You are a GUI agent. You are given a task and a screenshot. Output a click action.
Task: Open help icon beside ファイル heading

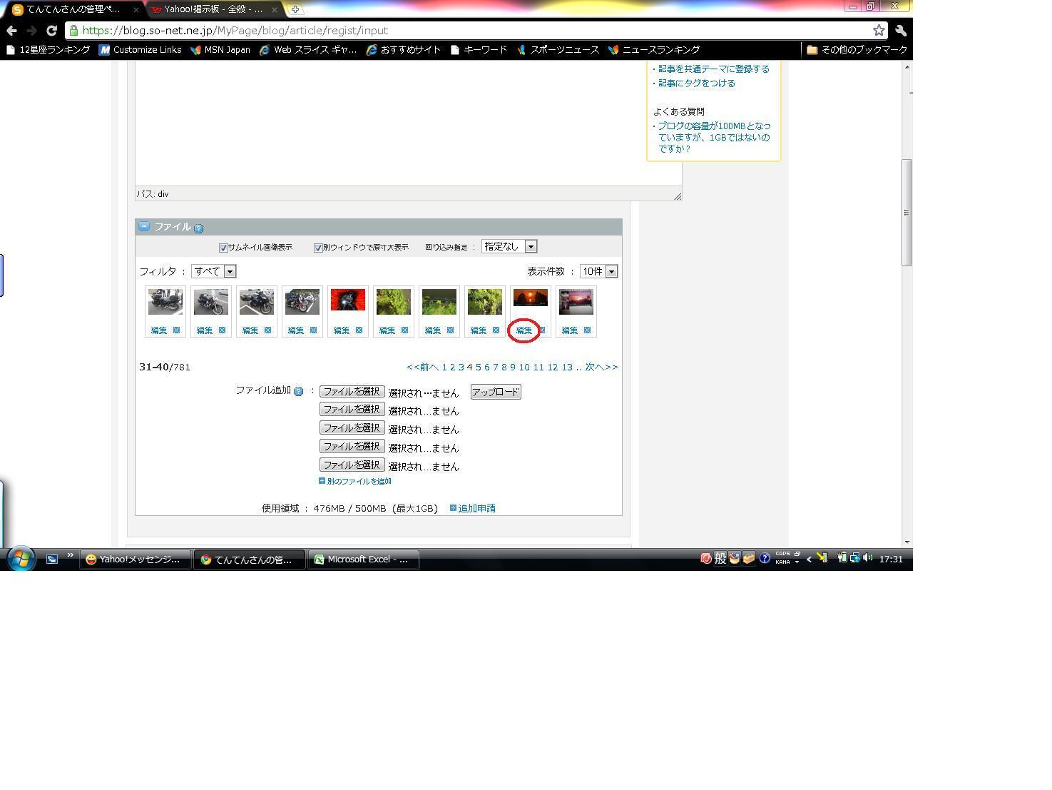pos(198,228)
